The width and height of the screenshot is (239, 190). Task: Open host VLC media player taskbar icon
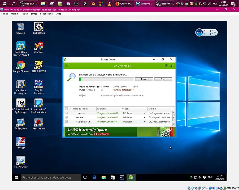point(109,4)
